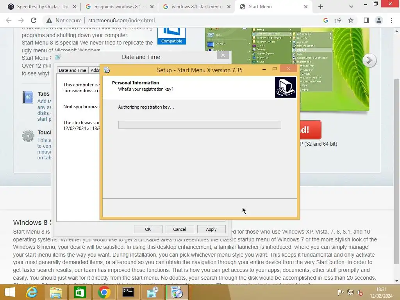This screenshot has width=400, height=300.
Task: Click the page vertical scrollbar
Action: tap(396, 171)
